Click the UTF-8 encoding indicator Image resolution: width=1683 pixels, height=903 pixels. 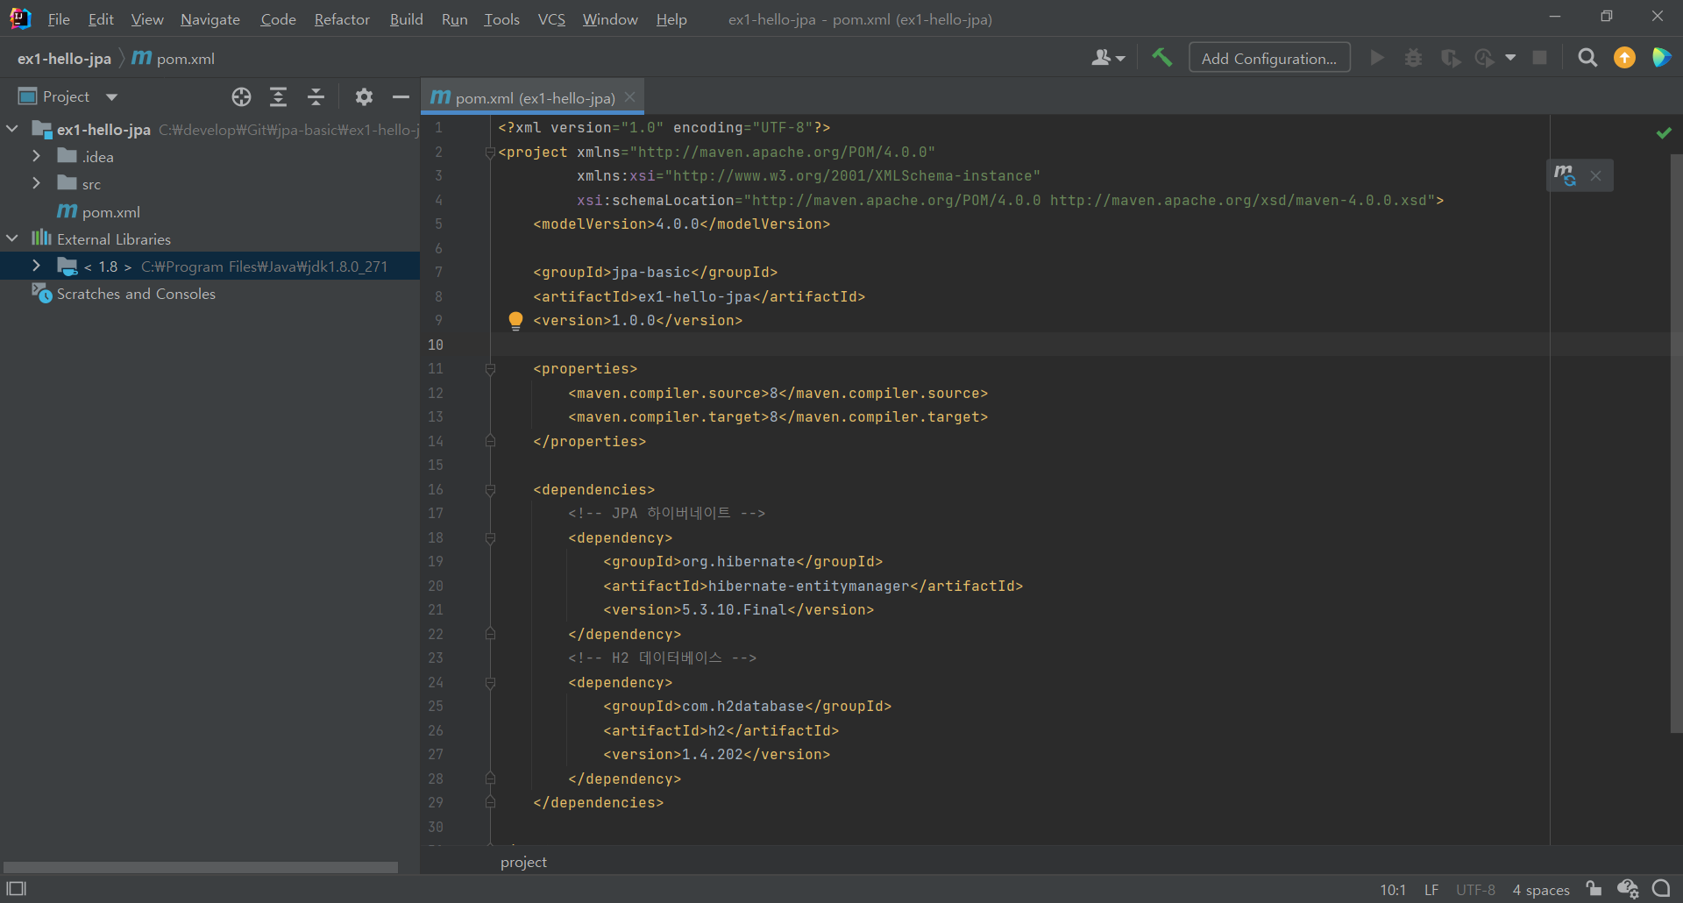(1476, 890)
